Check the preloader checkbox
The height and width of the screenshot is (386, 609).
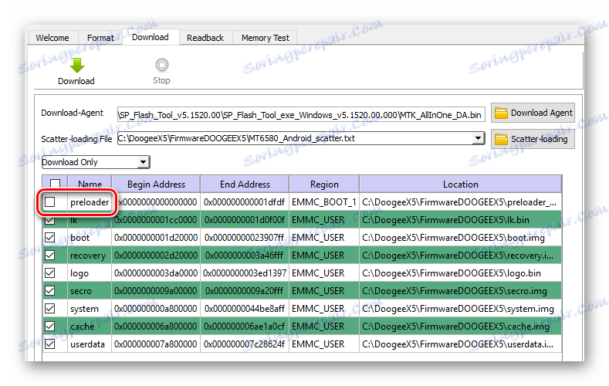(49, 202)
